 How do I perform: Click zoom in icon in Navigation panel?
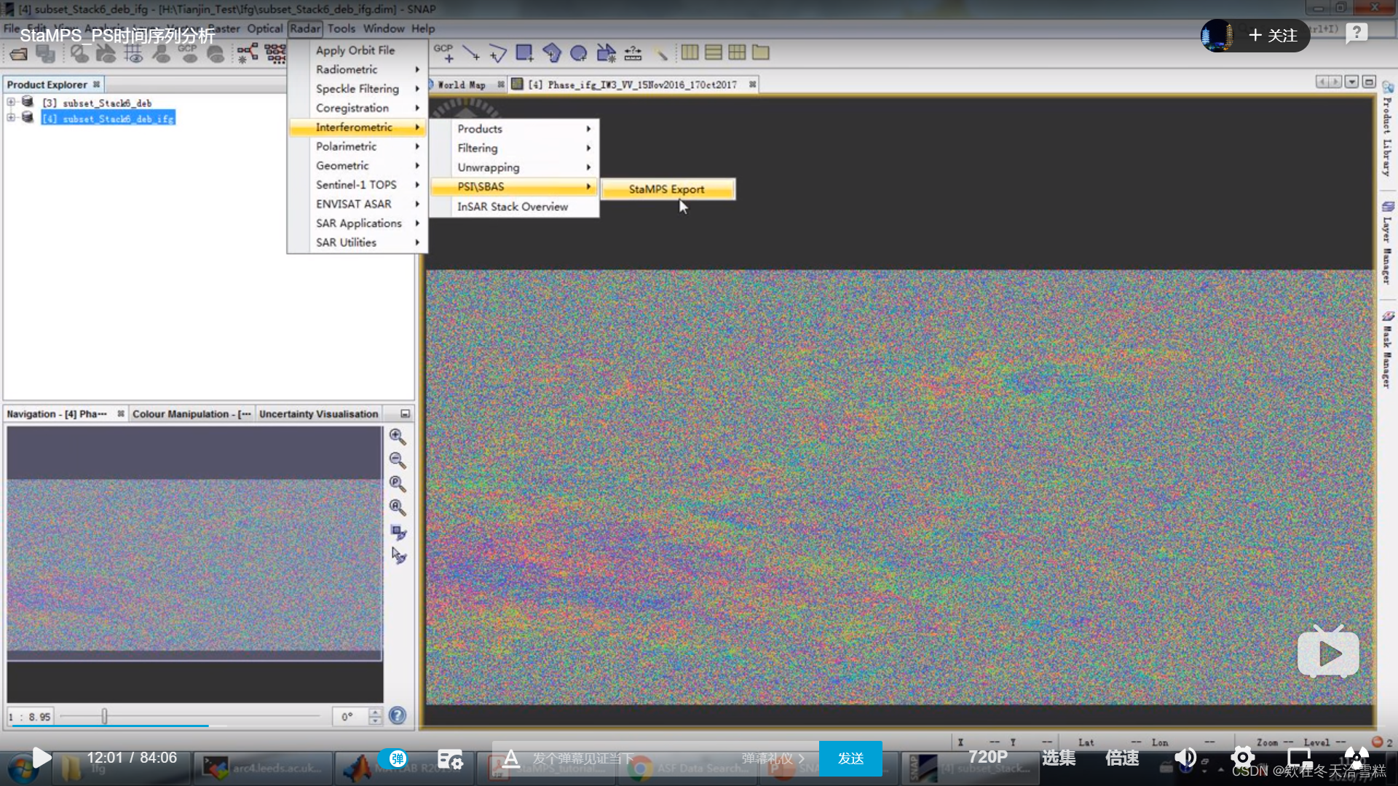pos(397,436)
